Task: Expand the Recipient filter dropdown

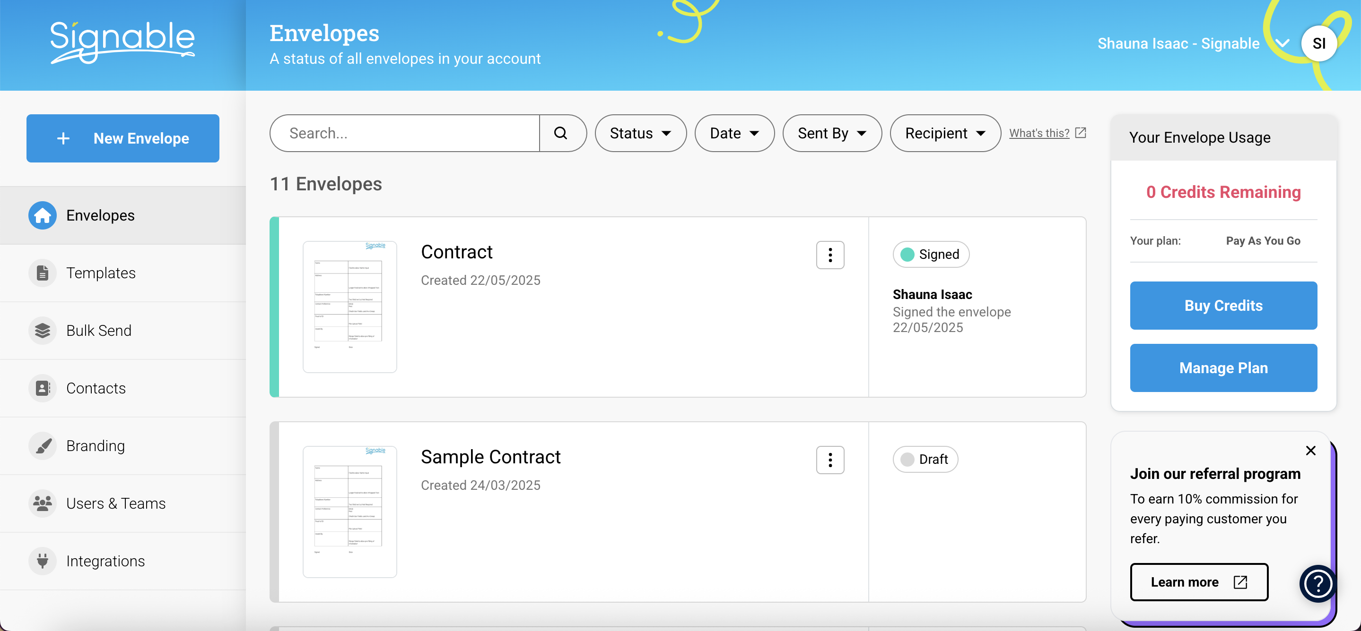Action: point(945,134)
